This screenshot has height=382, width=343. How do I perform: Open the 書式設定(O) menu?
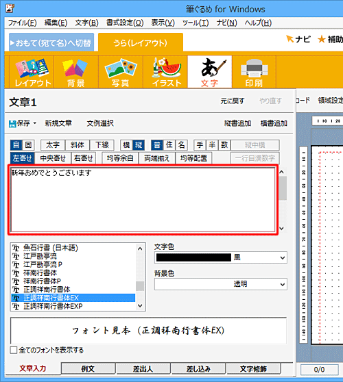click(x=125, y=23)
